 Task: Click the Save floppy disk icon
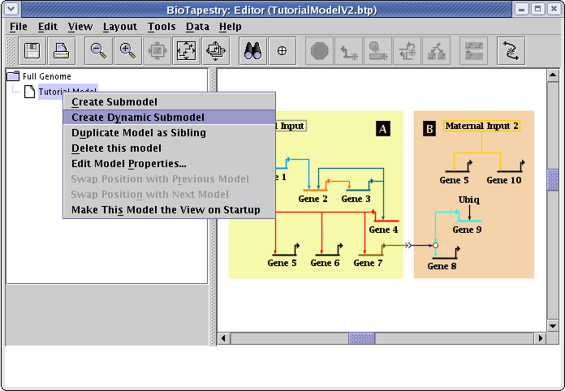coord(33,51)
